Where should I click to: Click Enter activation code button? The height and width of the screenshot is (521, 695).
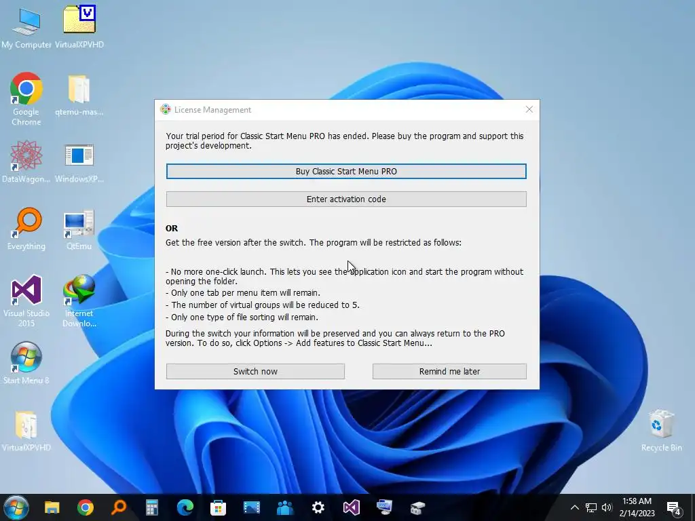pos(346,199)
